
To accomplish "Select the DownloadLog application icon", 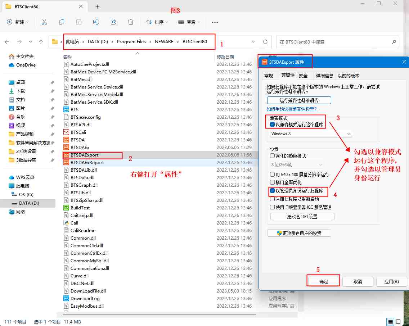I will [x=66, y=298].
